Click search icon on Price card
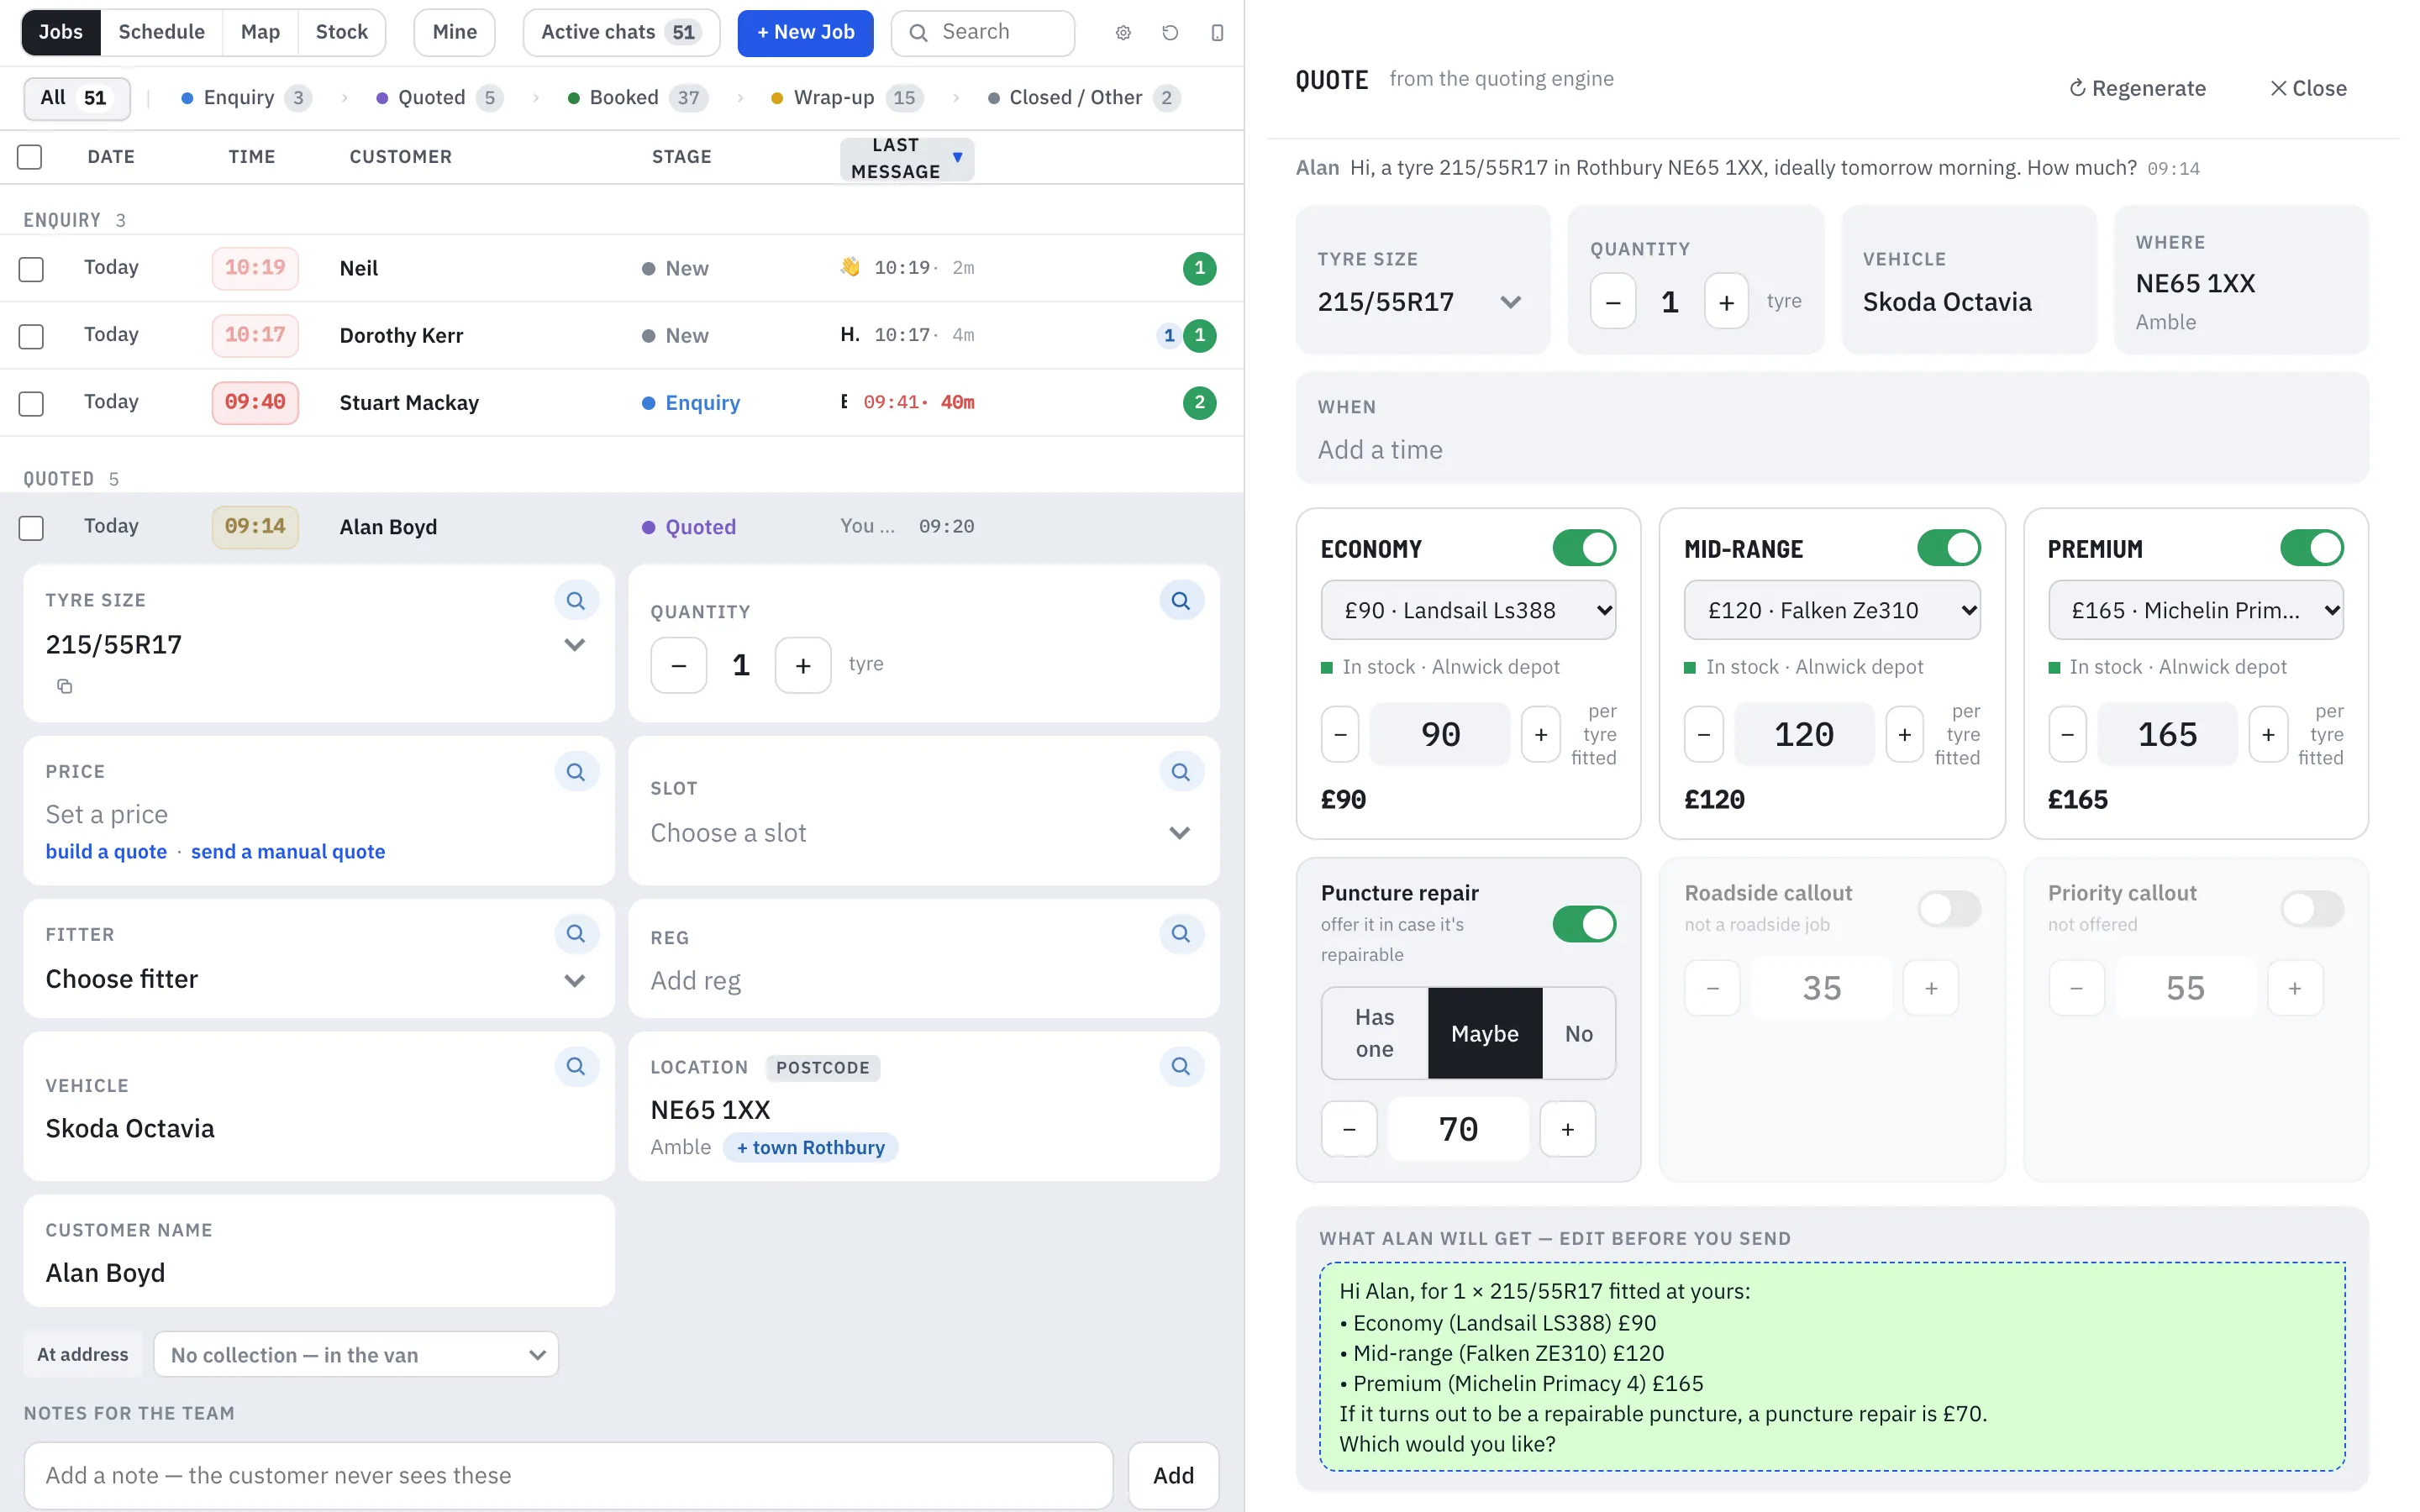Image resolution: width=2420 pixels, height=1512 pixels. 576,771
